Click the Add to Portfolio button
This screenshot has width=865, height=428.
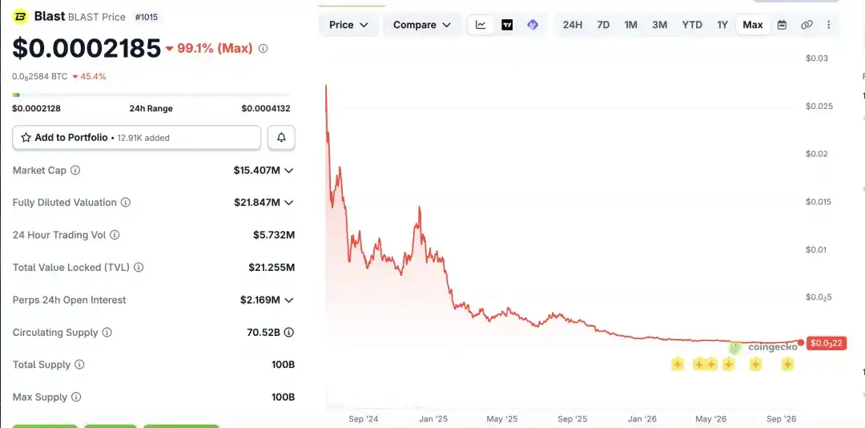pos(137,138)
